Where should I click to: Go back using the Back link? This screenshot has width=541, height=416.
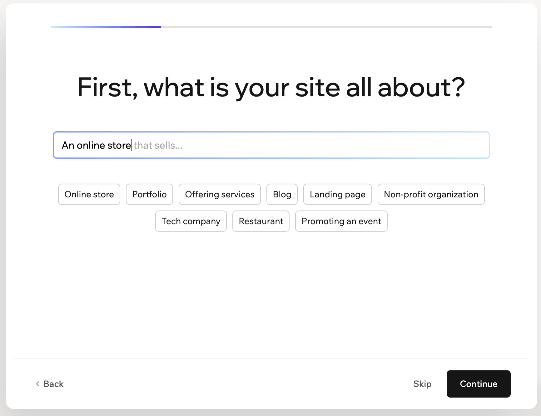pos(50,384)
